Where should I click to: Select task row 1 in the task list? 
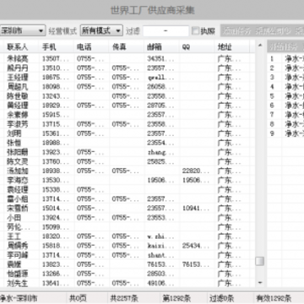point(285,58)
